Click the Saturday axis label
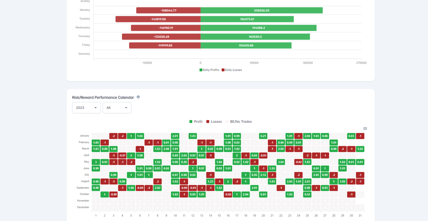Viewport: 428px width, 221px height. 84,54
